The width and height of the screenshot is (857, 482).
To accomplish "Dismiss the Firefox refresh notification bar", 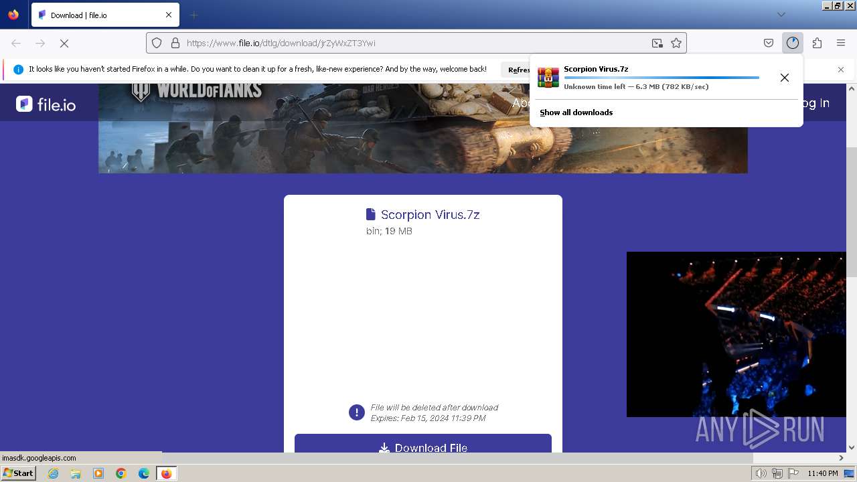I will 841,70.
